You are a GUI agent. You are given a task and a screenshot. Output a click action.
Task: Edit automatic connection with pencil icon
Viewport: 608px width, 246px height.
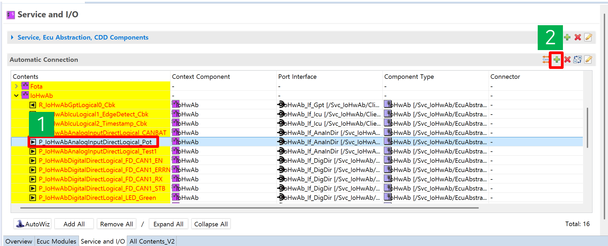click(588, 60)
